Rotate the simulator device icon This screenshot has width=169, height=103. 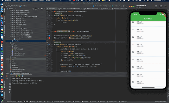[165, 6]
